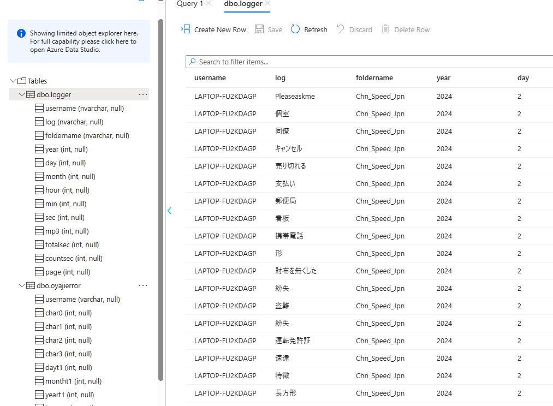Click the dbo.logger table icon in tree
Screen dimensions: 553x406
31,94
